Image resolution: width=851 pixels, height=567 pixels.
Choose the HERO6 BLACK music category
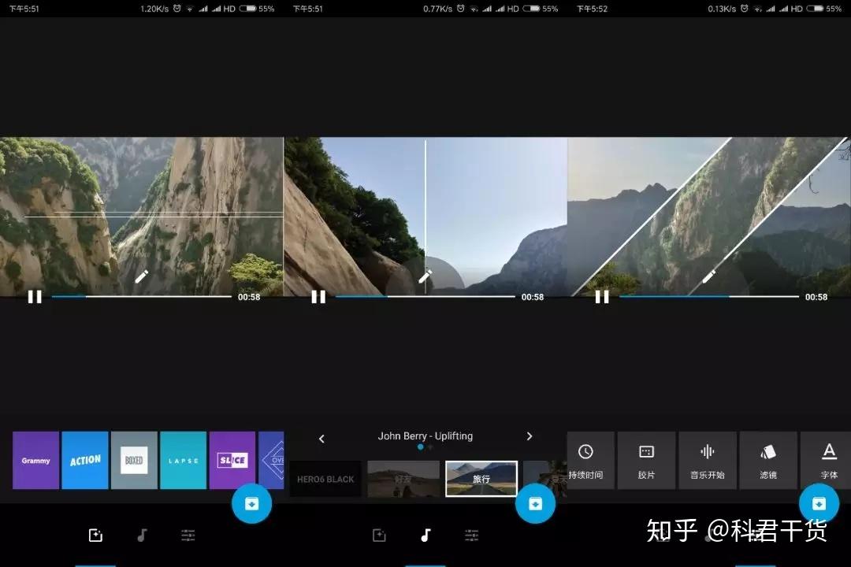coord(325,479)
